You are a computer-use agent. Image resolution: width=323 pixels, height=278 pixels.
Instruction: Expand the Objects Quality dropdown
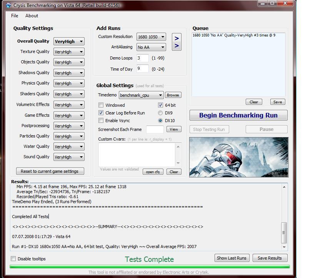click(x=69, y=62)
